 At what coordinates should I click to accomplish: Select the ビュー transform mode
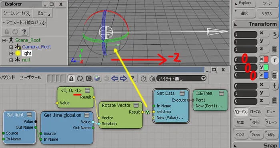coord(271,112)
